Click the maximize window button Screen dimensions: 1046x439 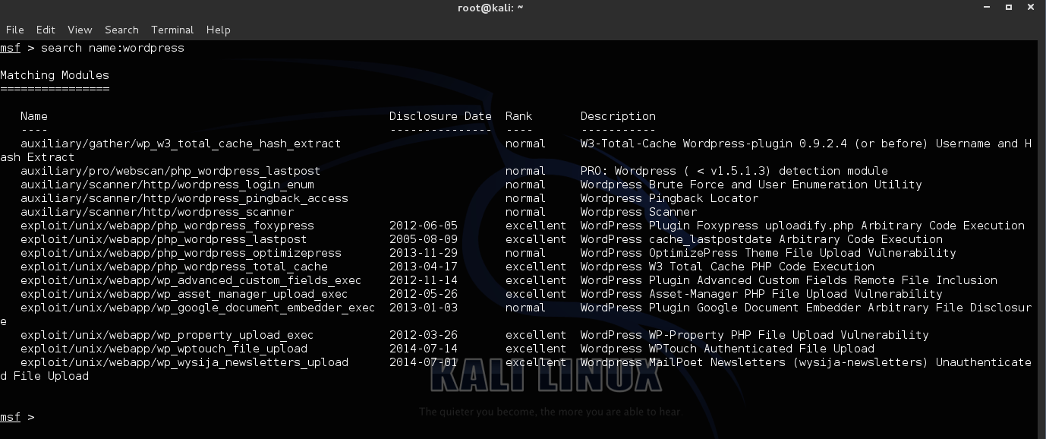(x=1007, y=7)
